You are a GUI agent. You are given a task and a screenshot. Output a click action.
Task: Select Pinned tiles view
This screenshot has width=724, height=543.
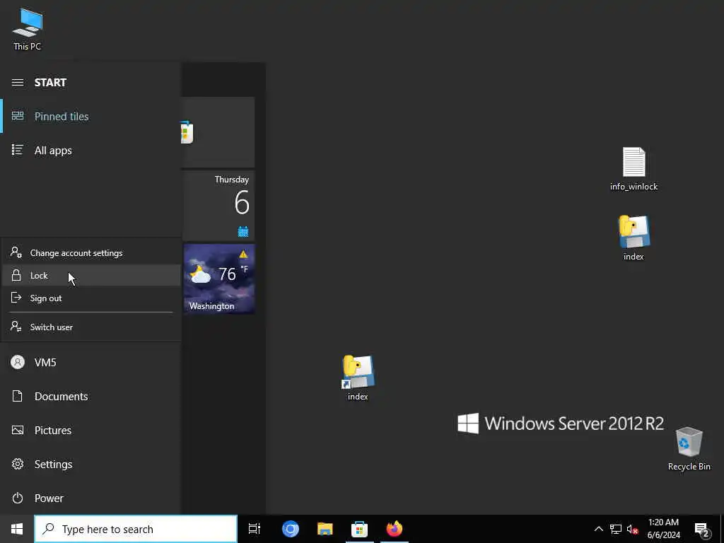pos(90,117)
